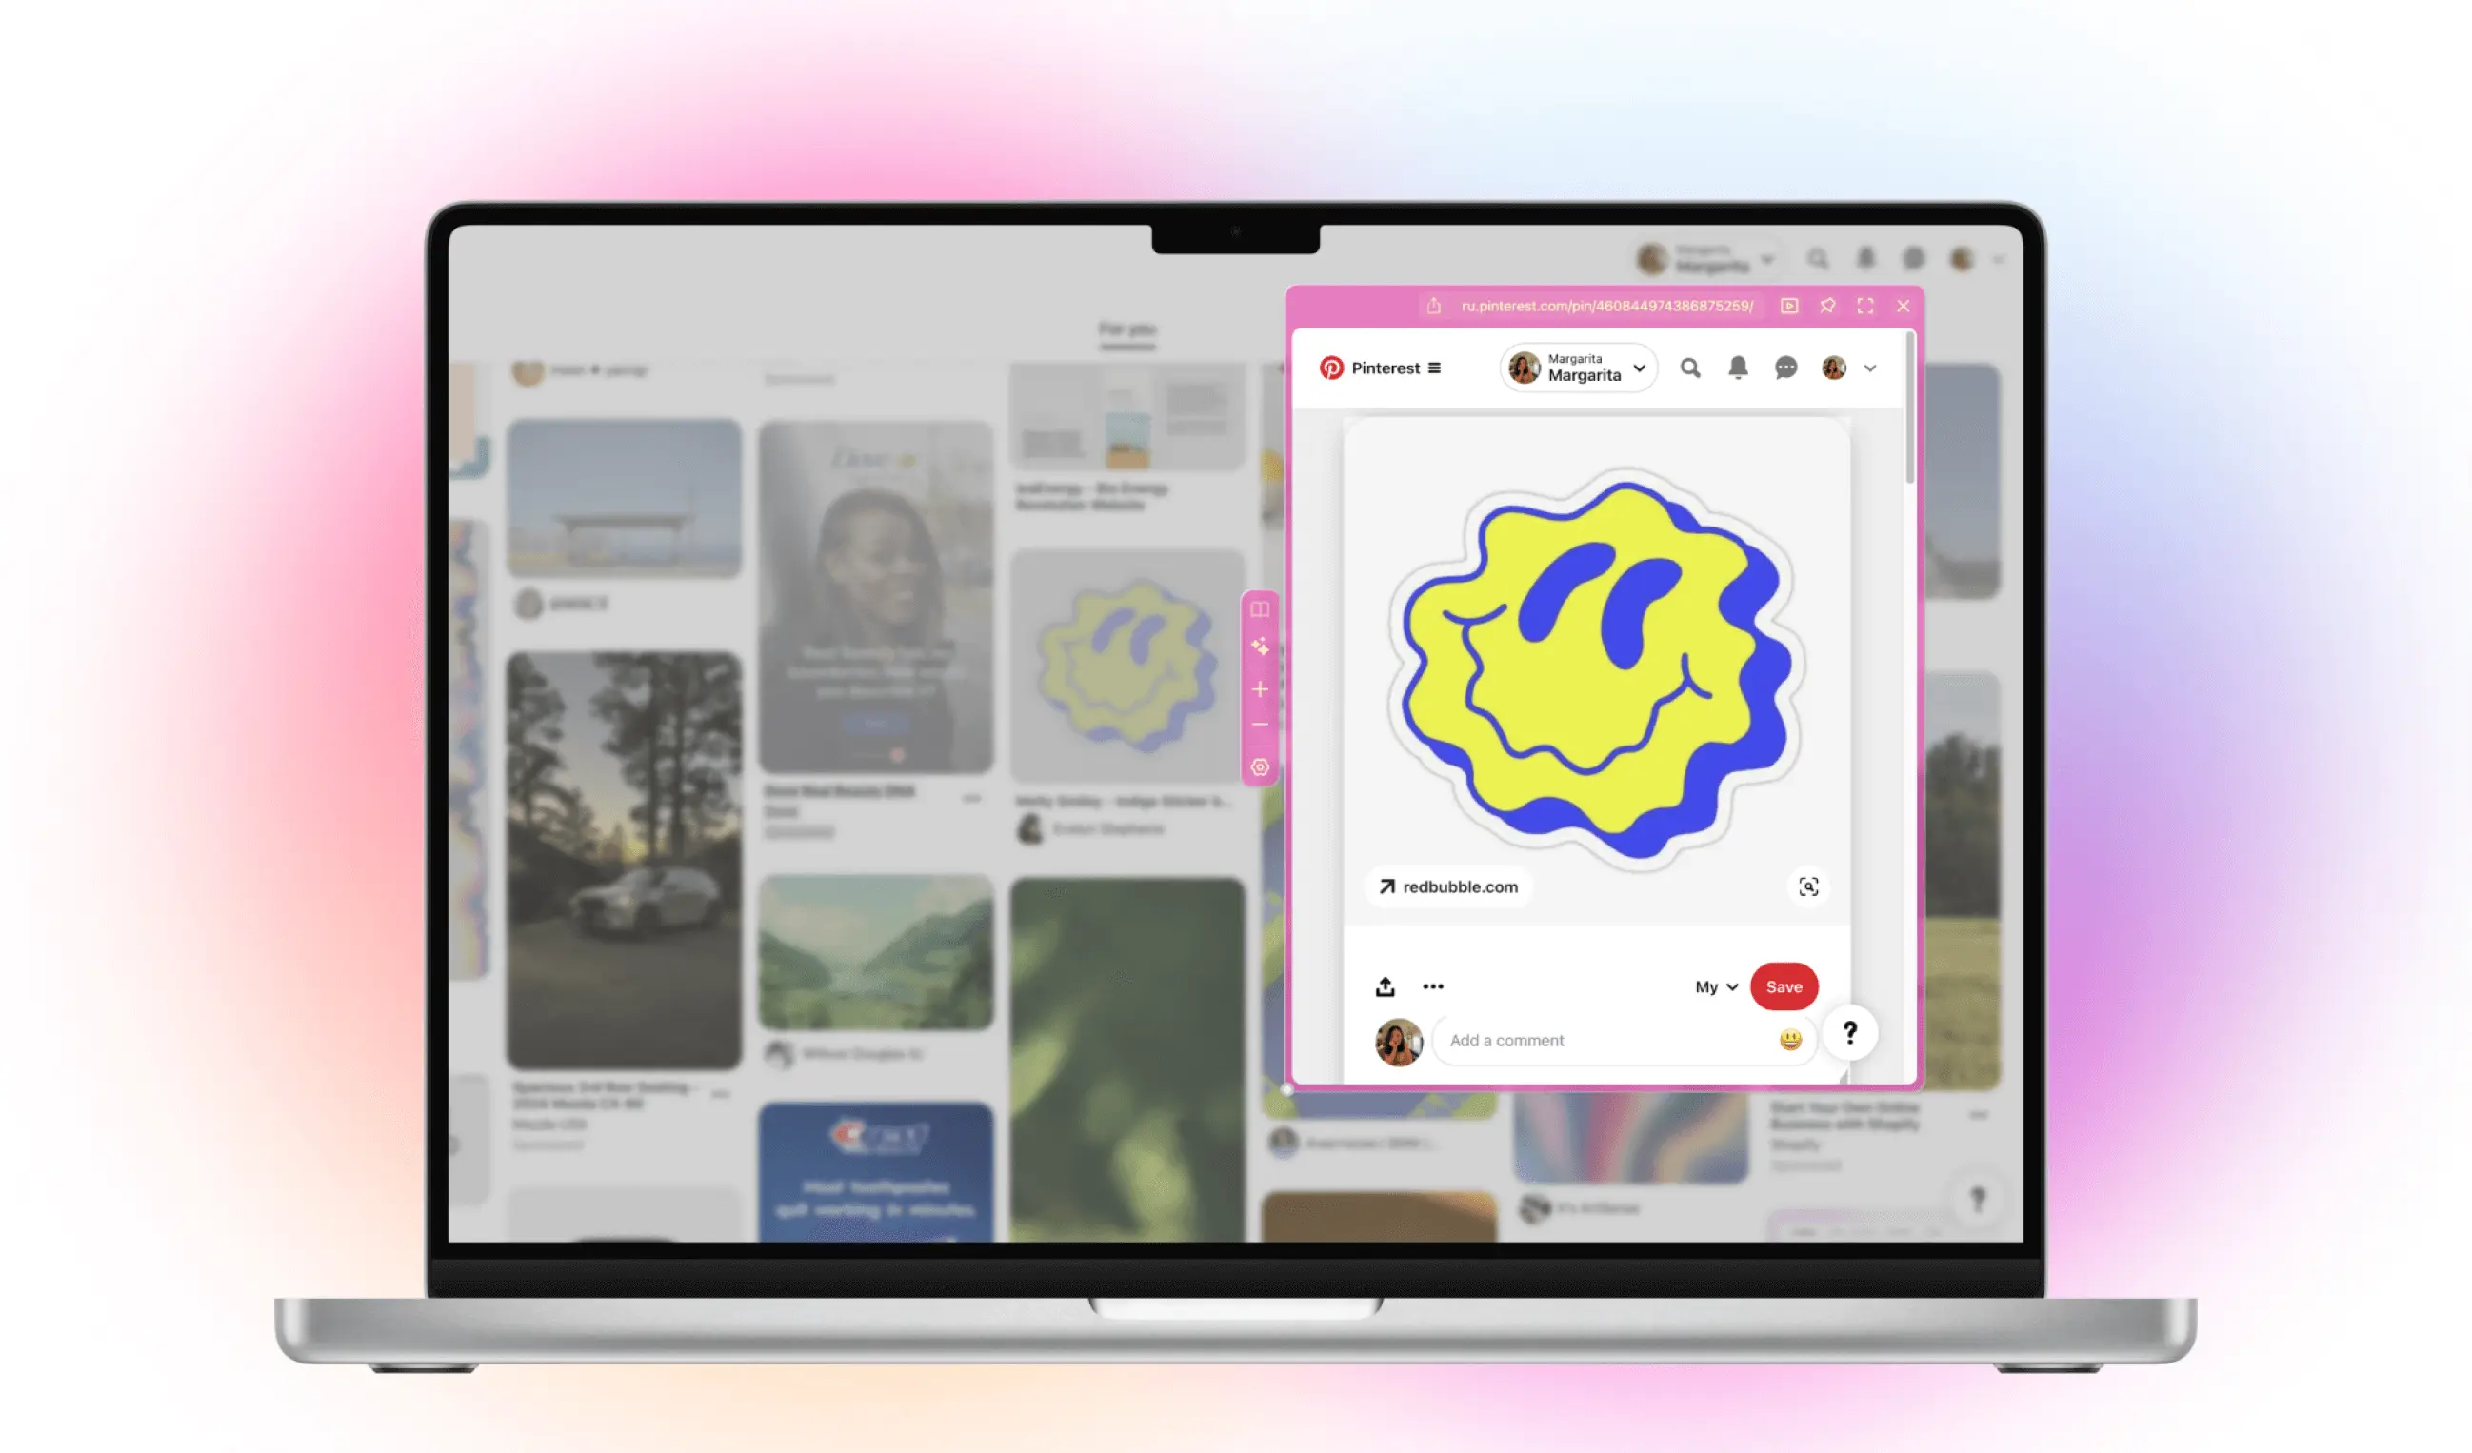Click the Pinterest notifications bell icon

pyautogui.click(x=1739, y=367)
